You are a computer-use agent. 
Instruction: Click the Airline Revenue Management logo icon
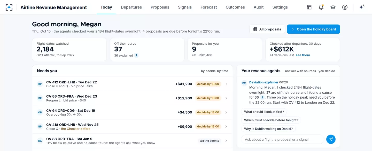point(9,7)
